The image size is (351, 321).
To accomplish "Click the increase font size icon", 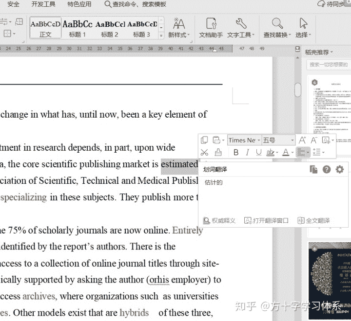I will [302, 140].
